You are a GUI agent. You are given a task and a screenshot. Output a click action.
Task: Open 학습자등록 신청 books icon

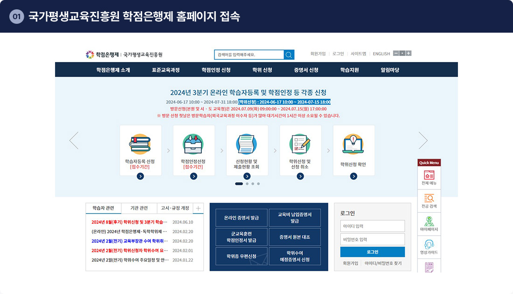pyautogui.click(x=140, y=145)
